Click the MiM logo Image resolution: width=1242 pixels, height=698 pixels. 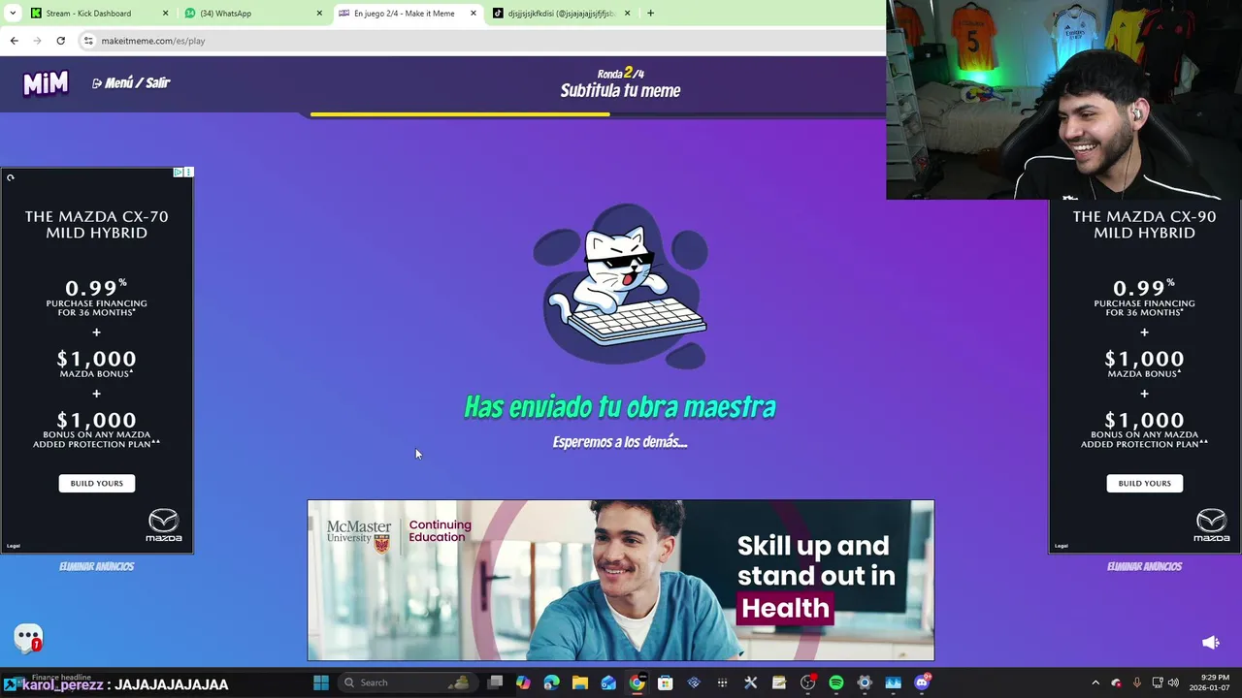click(46, 83)
